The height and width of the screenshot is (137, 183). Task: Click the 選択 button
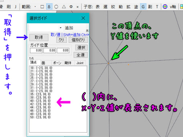pyautogui.click(x=81, y=48)
